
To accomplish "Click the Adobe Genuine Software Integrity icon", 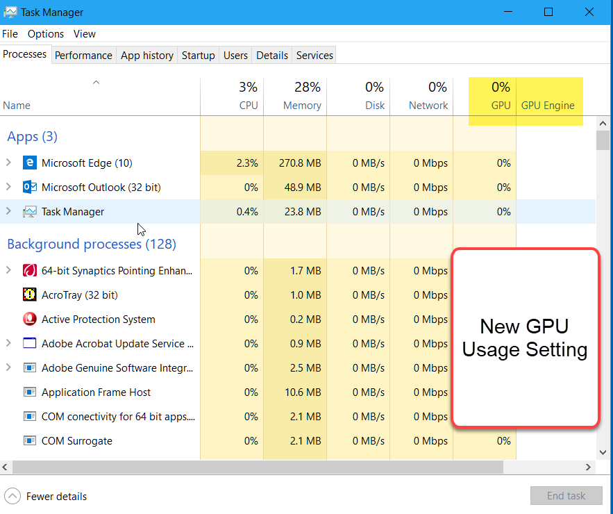I will [30, 367].
